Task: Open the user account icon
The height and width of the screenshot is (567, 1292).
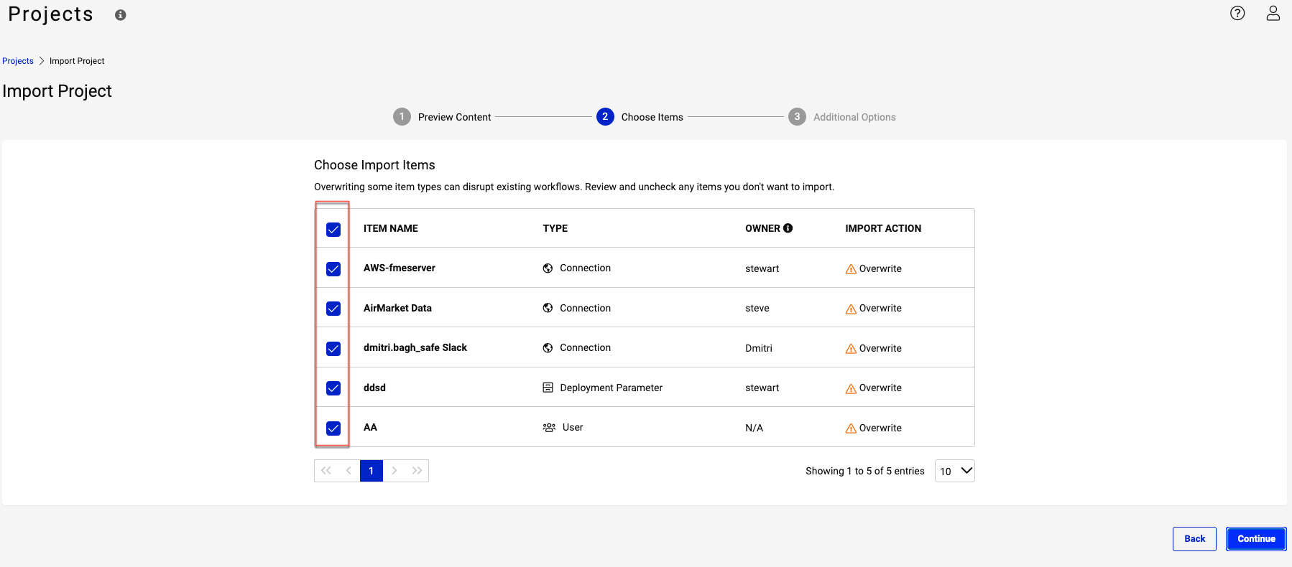Action: click(x=1273, y=13)
